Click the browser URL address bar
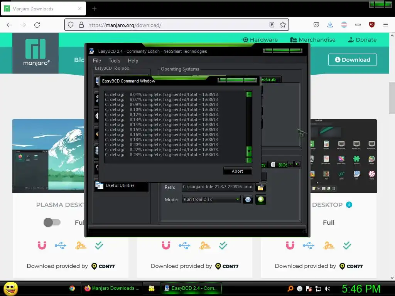395x296 pixels. pyautogui.click(x=176, y=25)
